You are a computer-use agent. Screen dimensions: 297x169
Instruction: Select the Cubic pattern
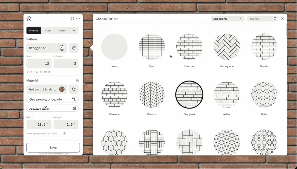(x=264, y=95)
